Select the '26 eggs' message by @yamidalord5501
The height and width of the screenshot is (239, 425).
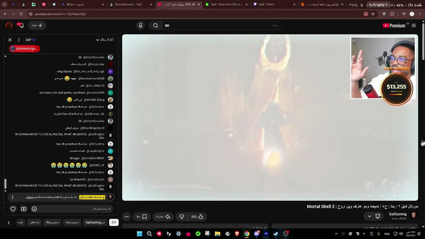coord(75,158)
